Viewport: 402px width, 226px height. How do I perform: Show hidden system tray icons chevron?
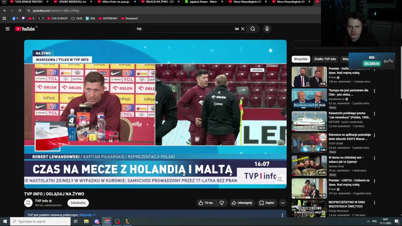[x=368, y=221]
